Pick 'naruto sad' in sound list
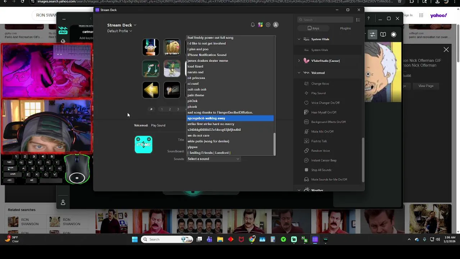 [x=230, y=72]
